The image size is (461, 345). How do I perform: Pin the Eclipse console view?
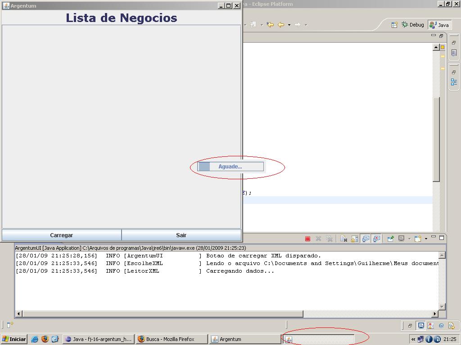[390, 239]
